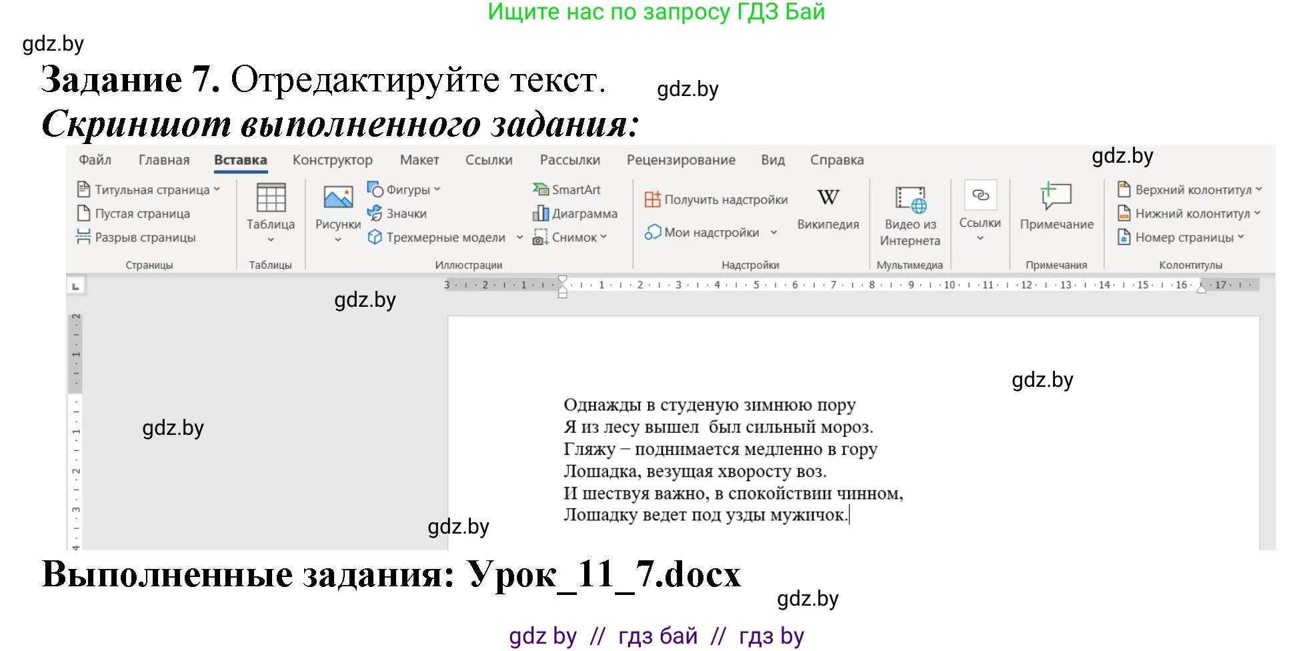The width and height of the screenshot is (1315, 651).
Task: Insert a Диаграмма chart
Action: (577, 213)
